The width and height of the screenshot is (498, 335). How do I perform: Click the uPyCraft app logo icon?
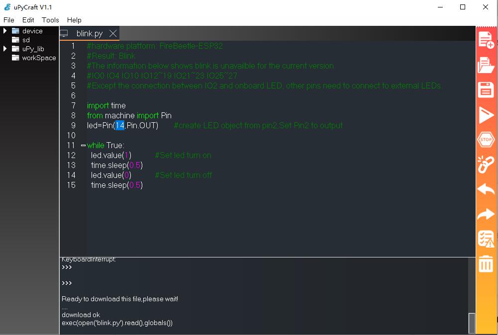click(x=7, y=7)
